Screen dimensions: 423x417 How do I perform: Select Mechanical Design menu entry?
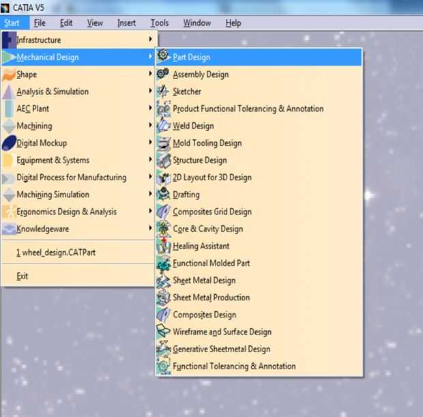tap(78, 57)
